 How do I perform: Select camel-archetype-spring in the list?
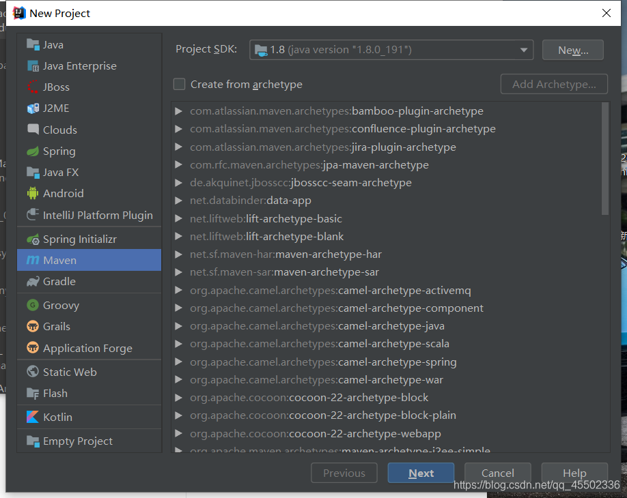(323, 362)
